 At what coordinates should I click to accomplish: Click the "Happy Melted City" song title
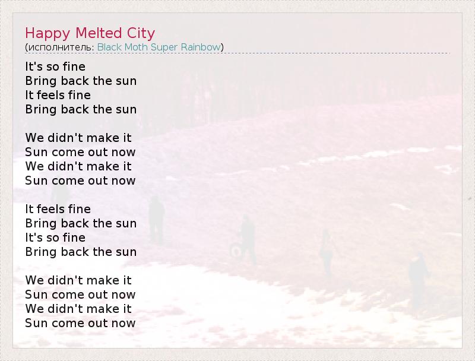point(90,33)
